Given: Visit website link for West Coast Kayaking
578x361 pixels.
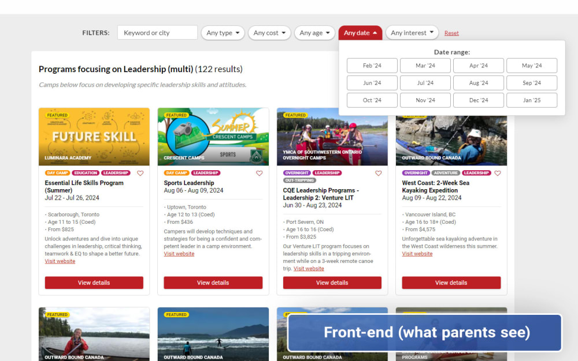Looking at the screenshot, I should coord(417,254).
